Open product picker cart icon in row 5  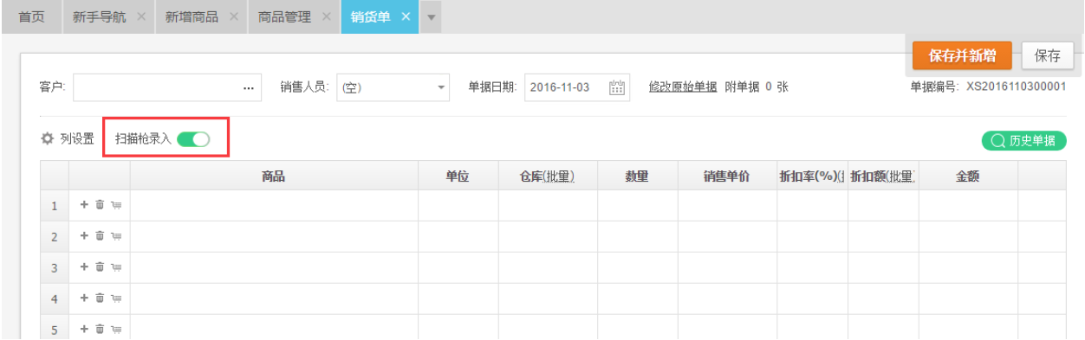point(116,329)
